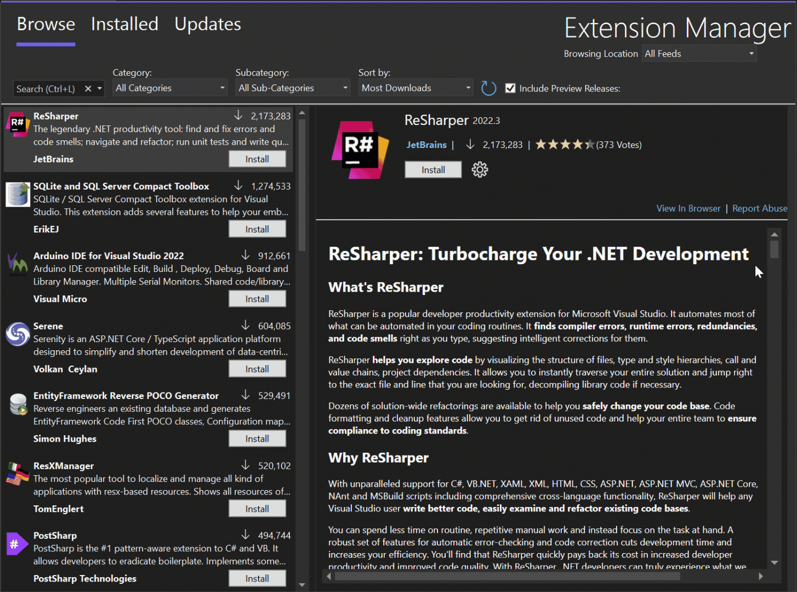Switch to the Updates tab
The width and height of the screenshot is (797, 592).
pyautogui.click(x=208, y=24)
